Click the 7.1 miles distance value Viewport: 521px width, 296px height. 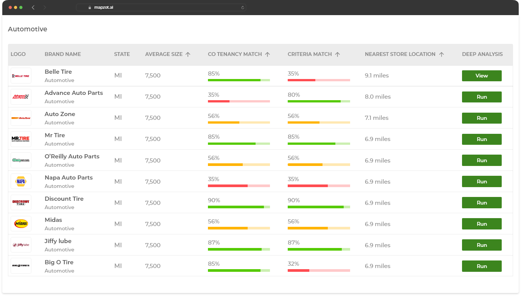click(x=377, y=118)
